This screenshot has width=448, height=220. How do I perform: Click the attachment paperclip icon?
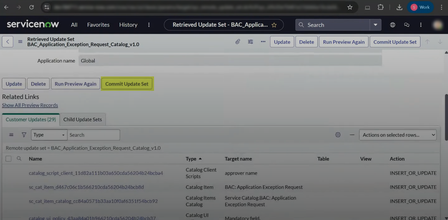point(238,42)
